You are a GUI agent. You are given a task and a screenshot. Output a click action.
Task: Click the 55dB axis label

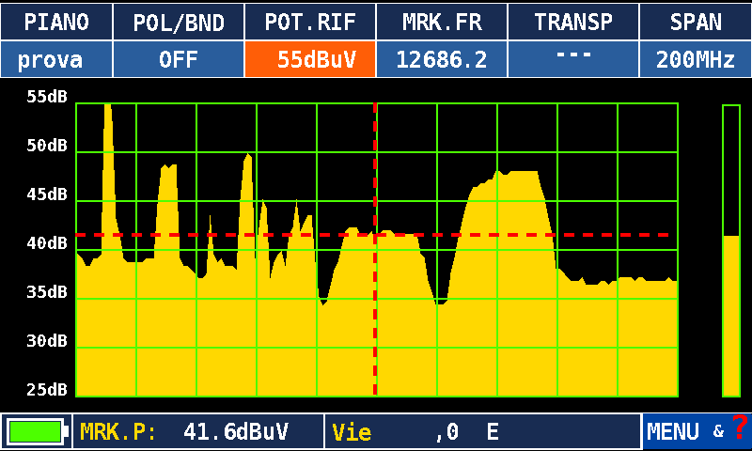46,97
